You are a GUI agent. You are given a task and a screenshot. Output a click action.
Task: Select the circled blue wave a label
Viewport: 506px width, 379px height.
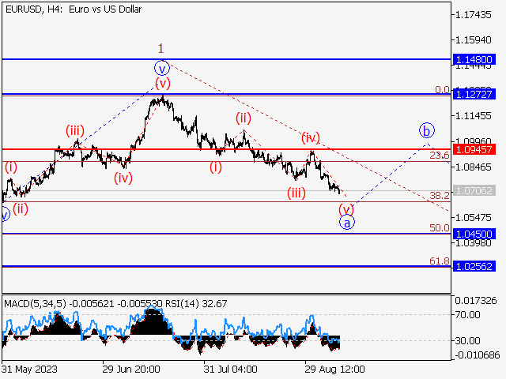pyautogui.click(x=347, y=223)
